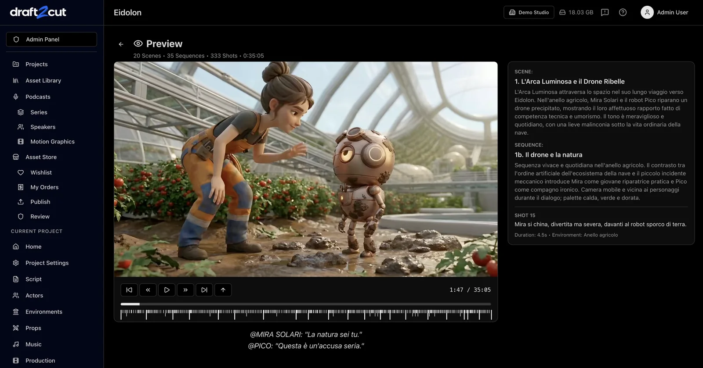Screen dimensions: 703x368
Task: View 18.03 GB storage usage
Action: (x=576, y=12)
